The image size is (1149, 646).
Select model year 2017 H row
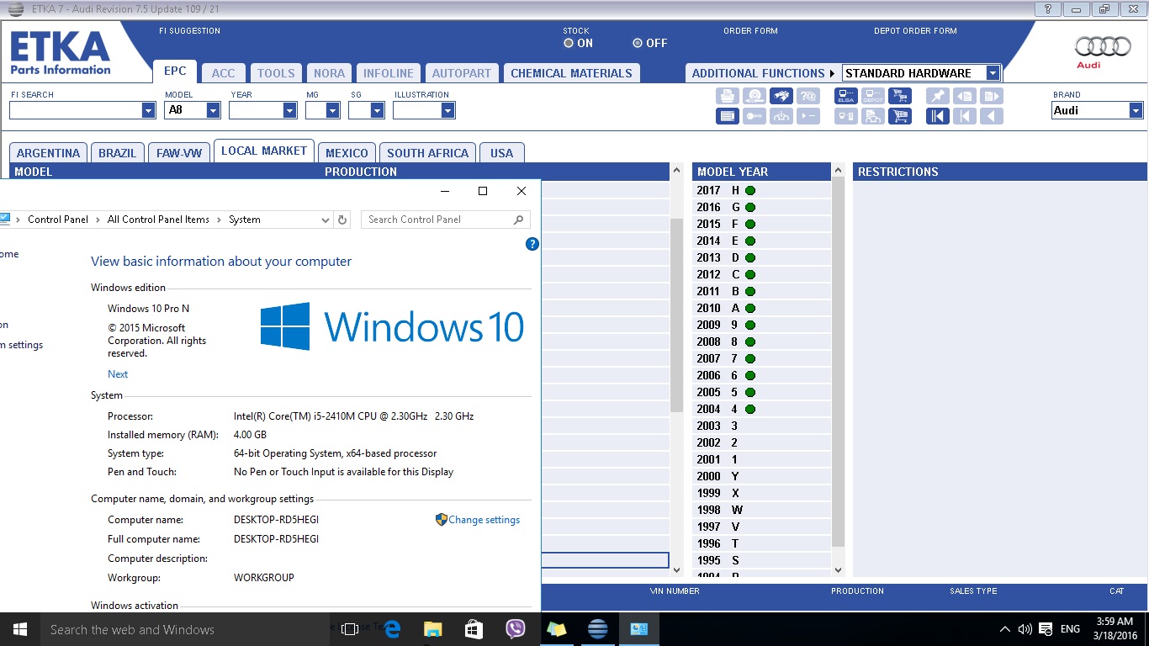point(762,190)
